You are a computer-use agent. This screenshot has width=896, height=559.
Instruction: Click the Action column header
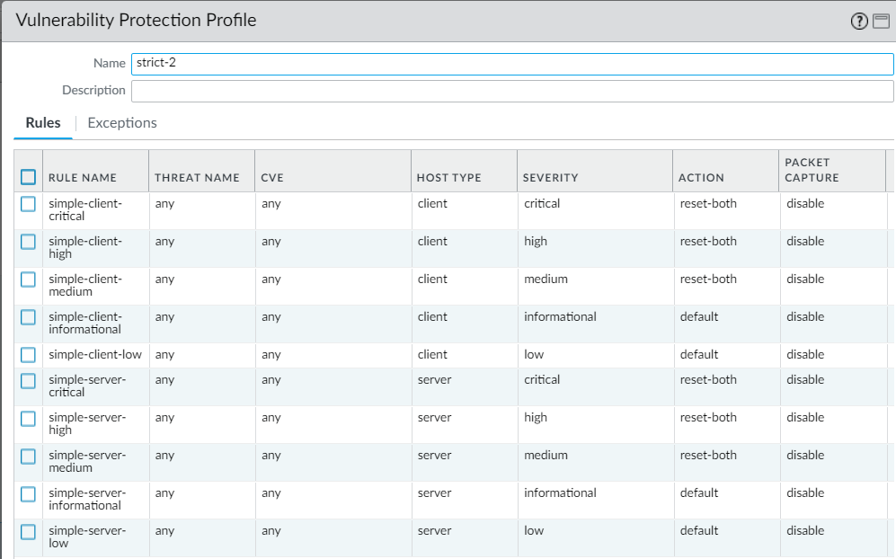pos(701,178)
